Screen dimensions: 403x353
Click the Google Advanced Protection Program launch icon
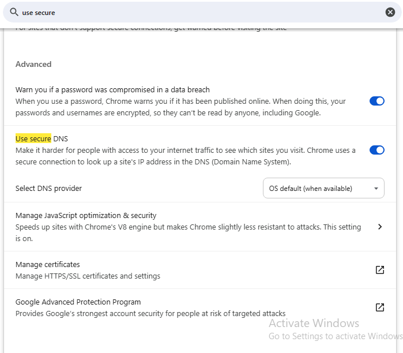pyautogui.click(x=380, y=307)
